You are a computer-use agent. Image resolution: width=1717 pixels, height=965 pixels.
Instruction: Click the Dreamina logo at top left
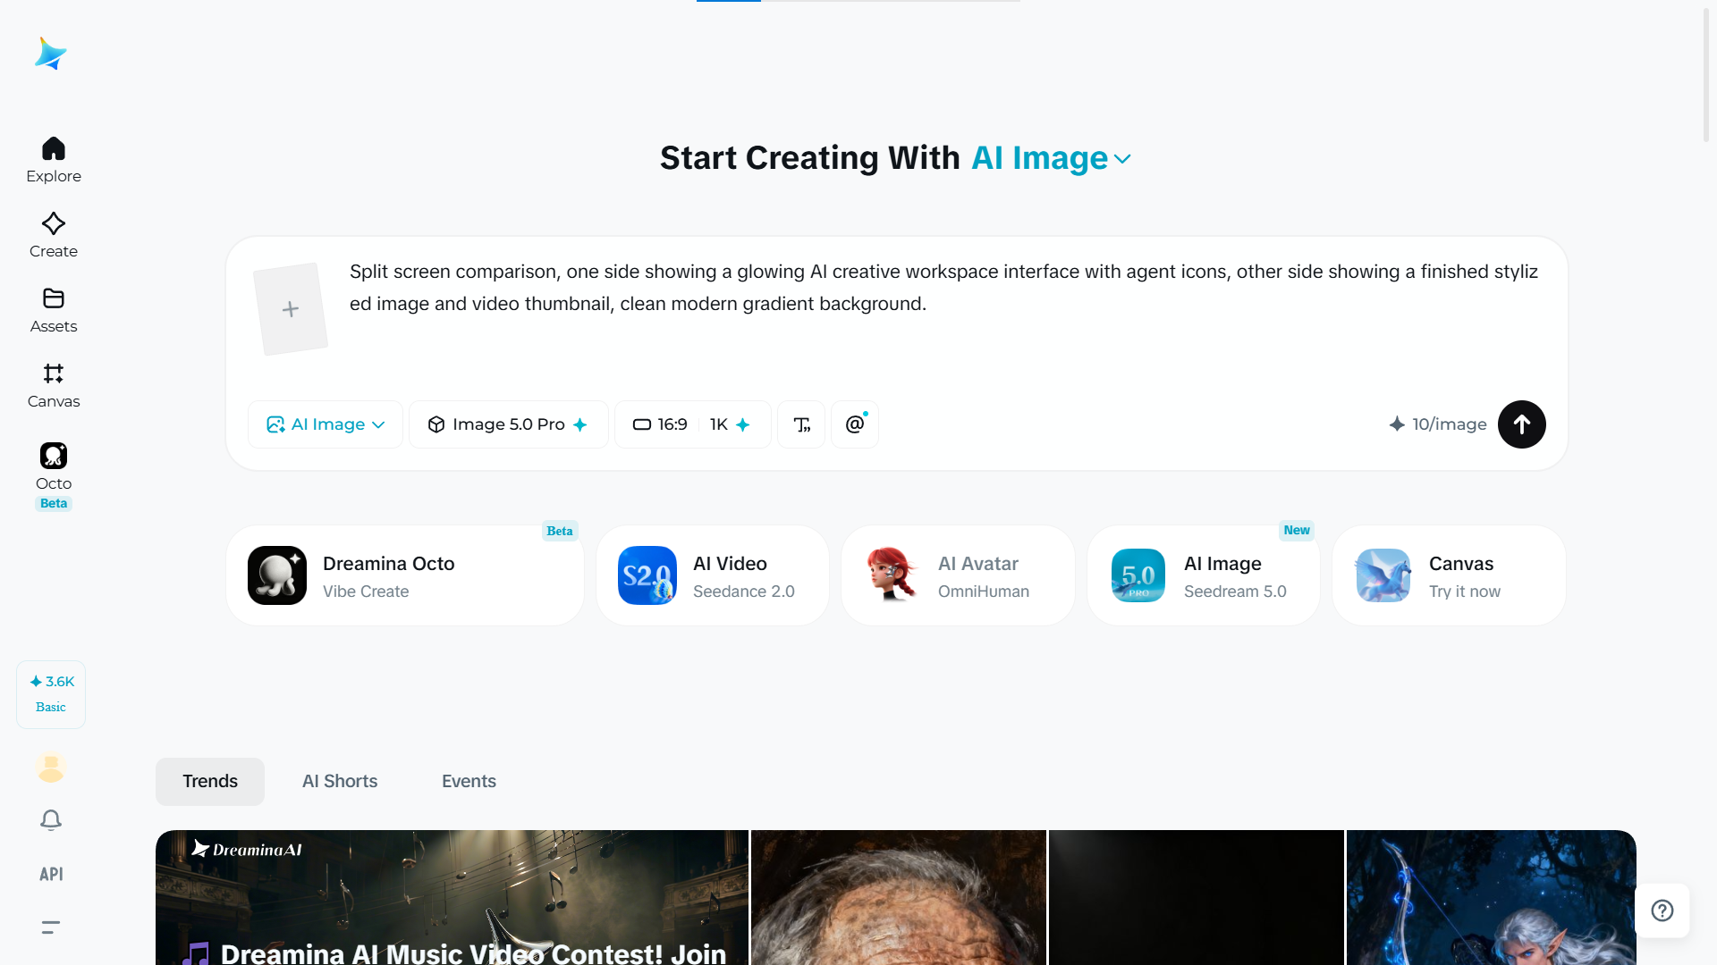pyautogui.click(x=51, y=54)
